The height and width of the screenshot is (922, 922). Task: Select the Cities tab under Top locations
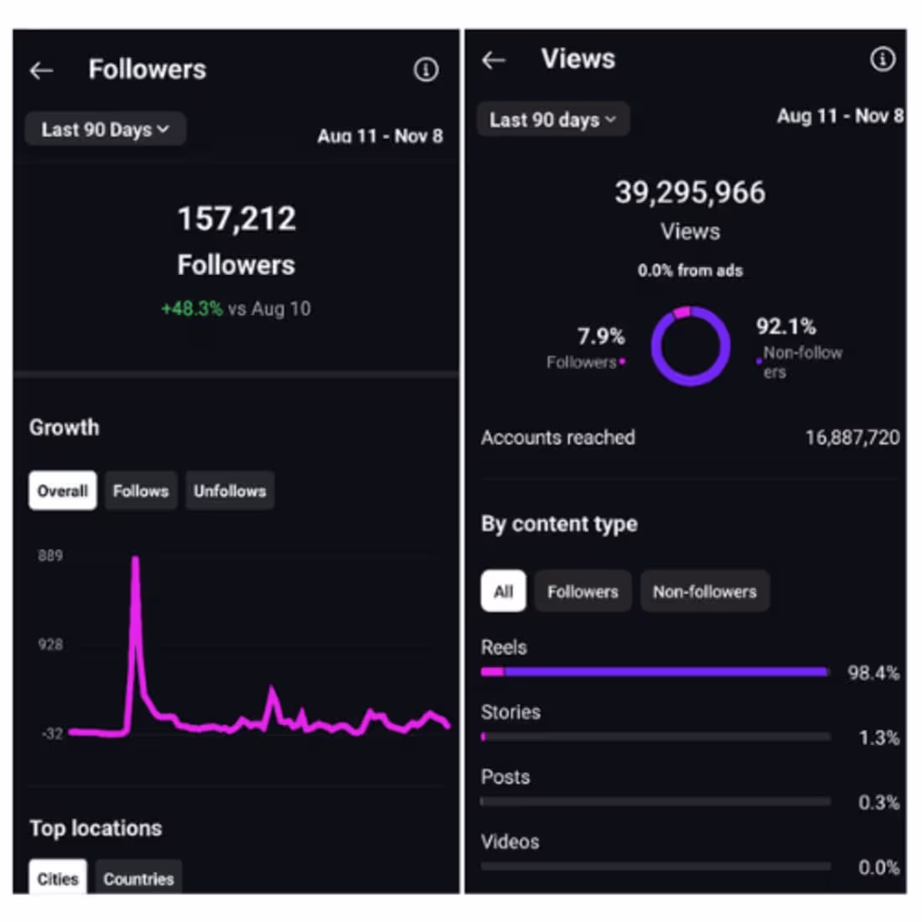pos(58,878)
